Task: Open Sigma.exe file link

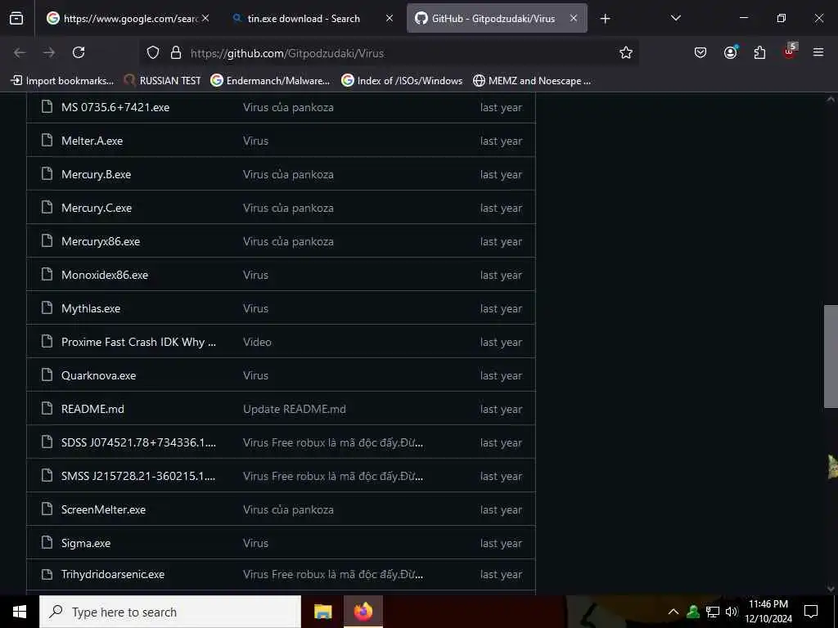Action: pos(86,544)
